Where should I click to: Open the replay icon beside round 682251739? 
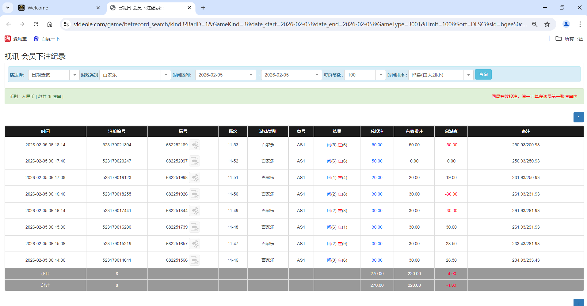tap(195, 227)
